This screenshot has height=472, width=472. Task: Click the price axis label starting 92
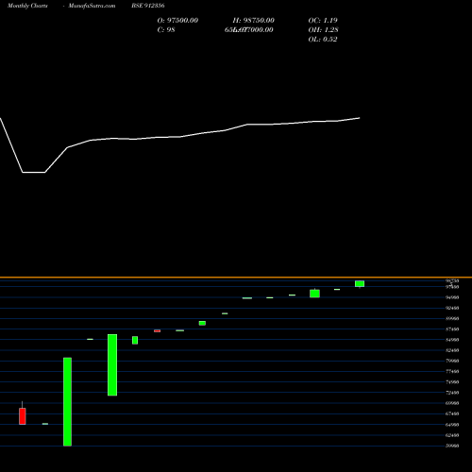[x=452, y=308]
